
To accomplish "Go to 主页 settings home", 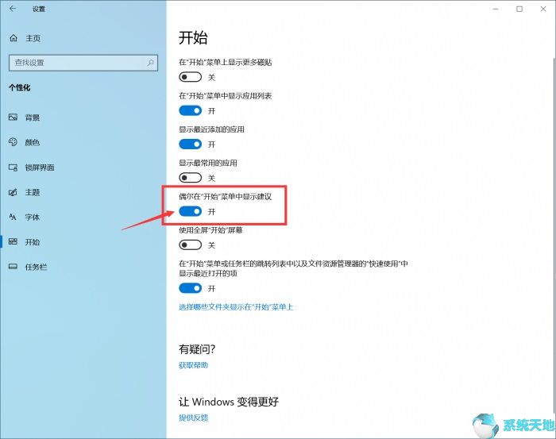I will tap(33, 38).
